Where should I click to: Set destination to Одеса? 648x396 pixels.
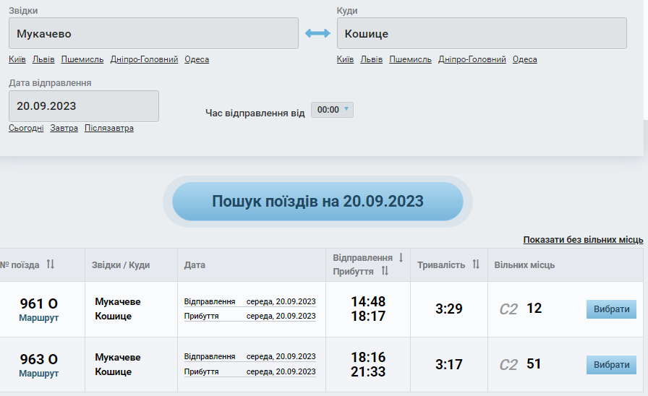coord(525,59)
